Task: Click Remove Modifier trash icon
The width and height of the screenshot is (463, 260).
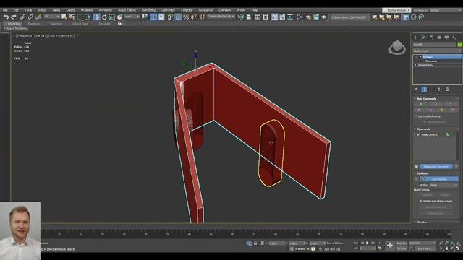Action: click(439, 90)
